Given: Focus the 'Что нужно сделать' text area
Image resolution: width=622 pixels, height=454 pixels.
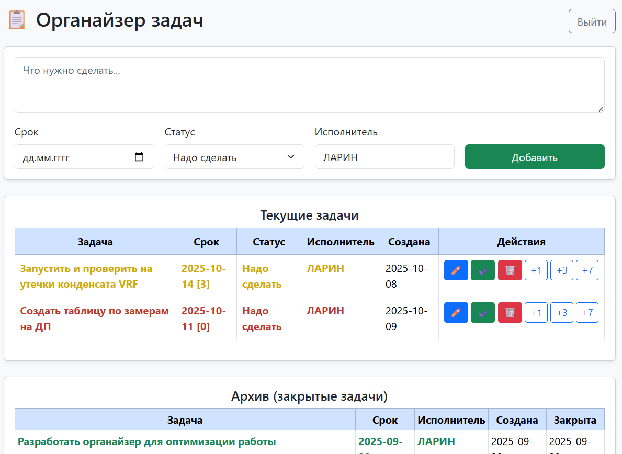Looking at the screenshot, I should point(309,85).
